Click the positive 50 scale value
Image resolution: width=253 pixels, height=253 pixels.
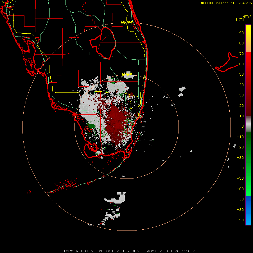(241, 74)
